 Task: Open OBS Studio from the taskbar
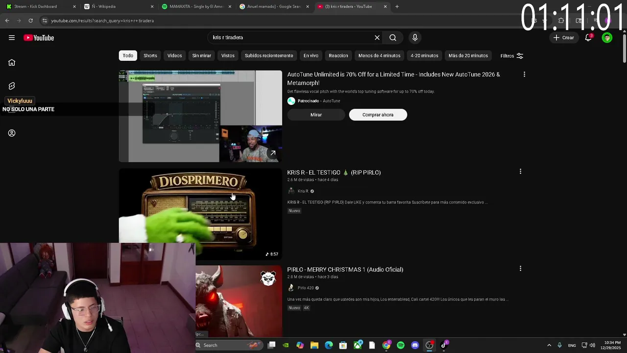pyautogui.click(x=429, y=345)
